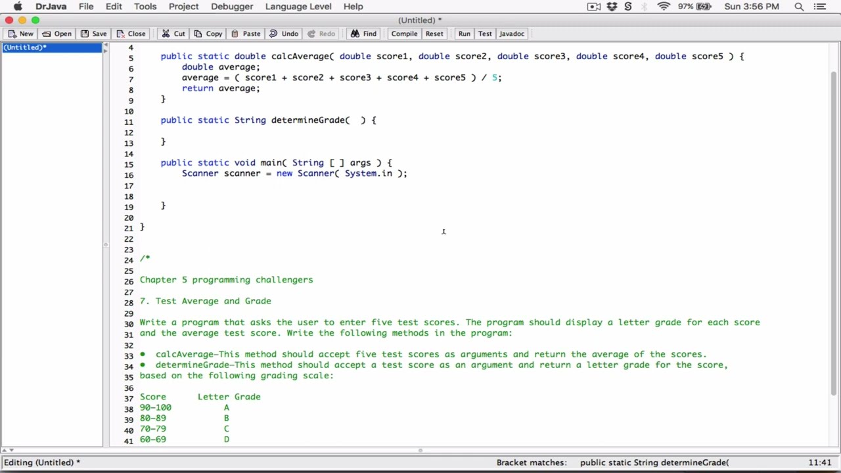Open the Wi-Fi status menu
Viewport: 841px width, 473px height.
click(x=664, y=7)
